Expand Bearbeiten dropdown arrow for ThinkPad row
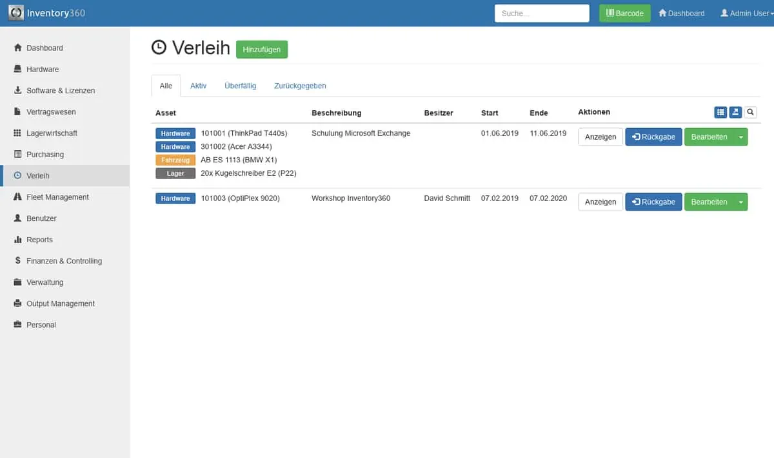The height and width of the screenshot is (458, 774). 741,137
